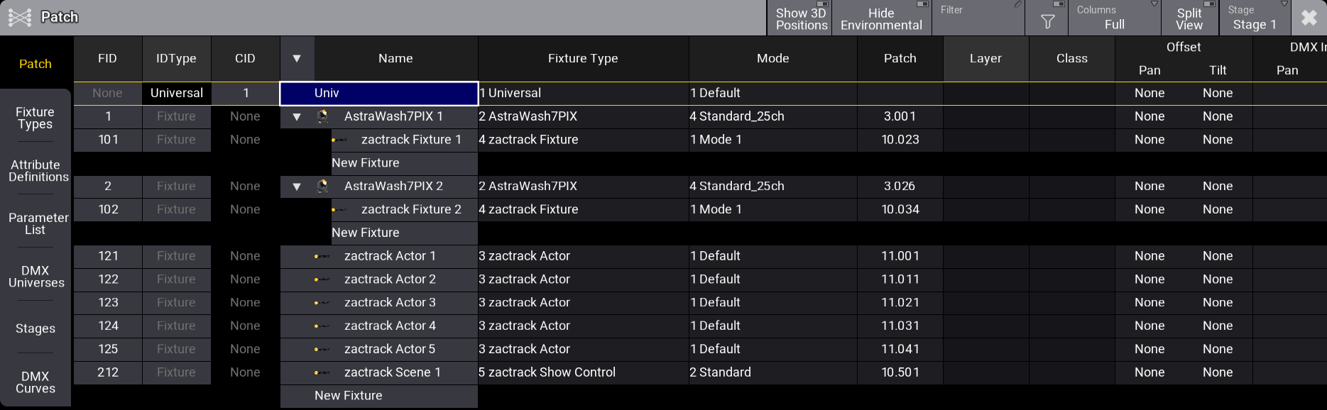Click patch address 11.001
This screenshot has width=1327, height=410.
[x=900, y=256]
